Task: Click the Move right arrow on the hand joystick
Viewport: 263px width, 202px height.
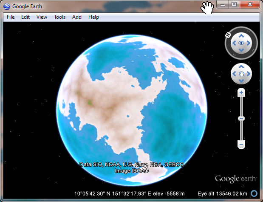Action: coord(249,74)
